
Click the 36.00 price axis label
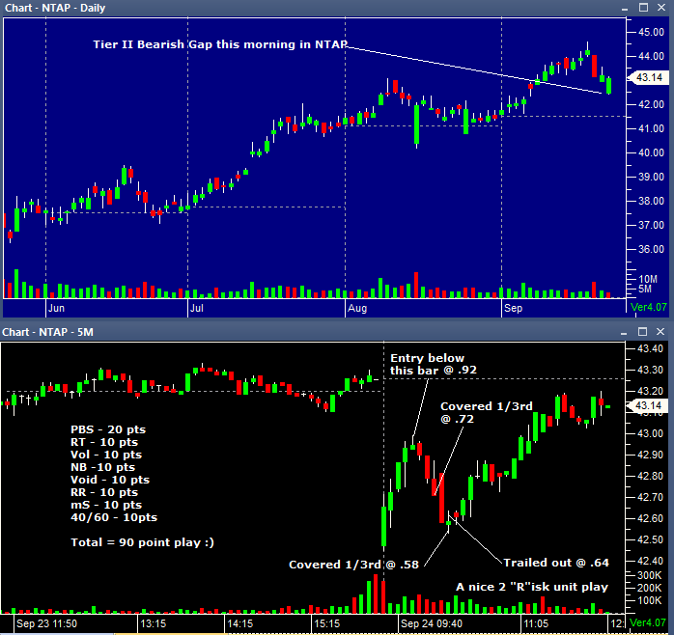coord(651,249)
